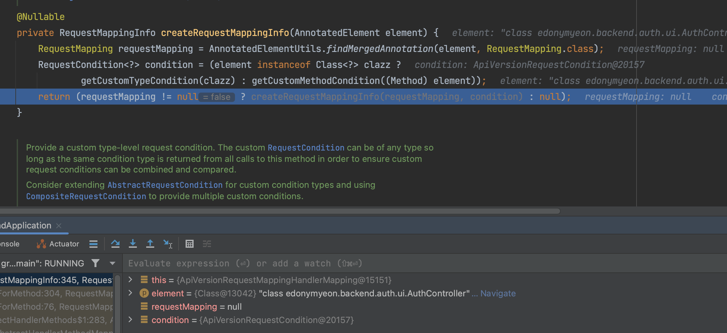The width and height of the screenshot is (727, 333).
Task: Click the Step Out upload-arrow icon
Action: coord(150,244)
